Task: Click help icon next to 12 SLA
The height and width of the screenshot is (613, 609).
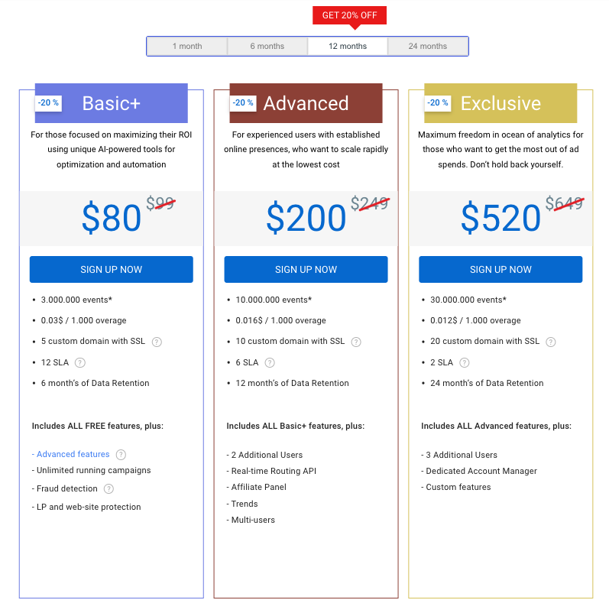Action: tap(79, 362)
